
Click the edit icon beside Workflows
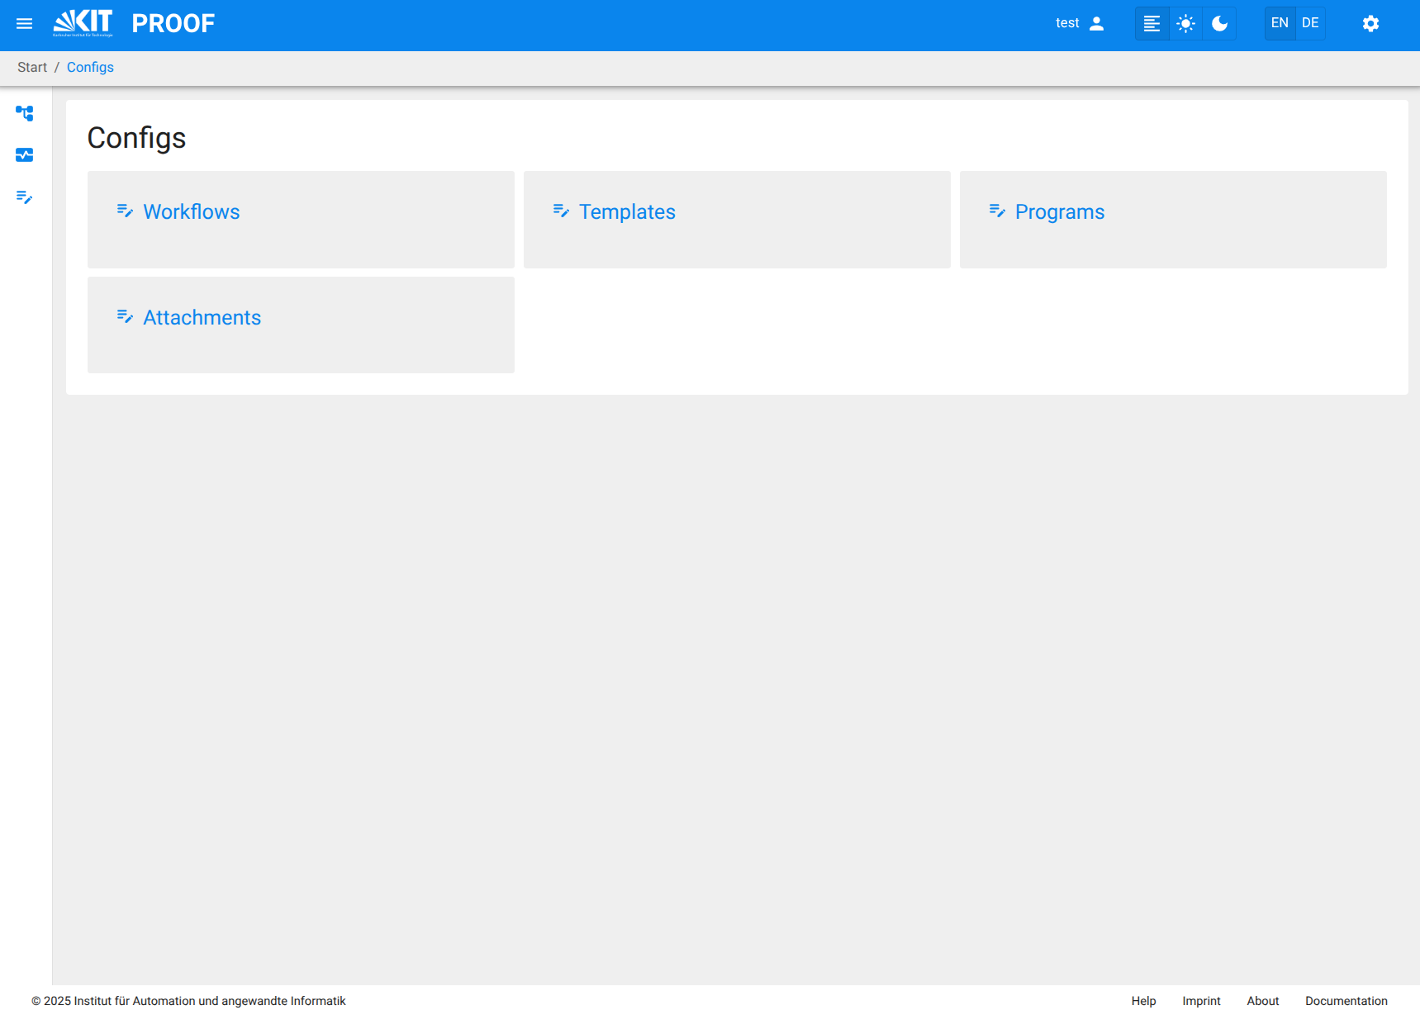pyautogui.click(x=125, y=211)
